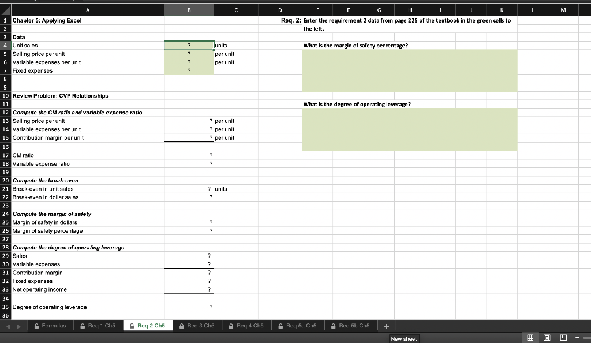
Task: Select the Unit sales input cell B4
Action: [189, 45]
